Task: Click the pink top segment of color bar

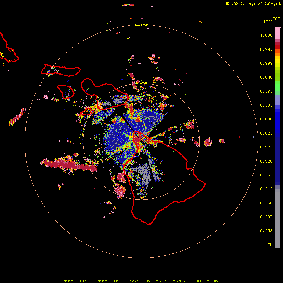Action: coord(278,33)
